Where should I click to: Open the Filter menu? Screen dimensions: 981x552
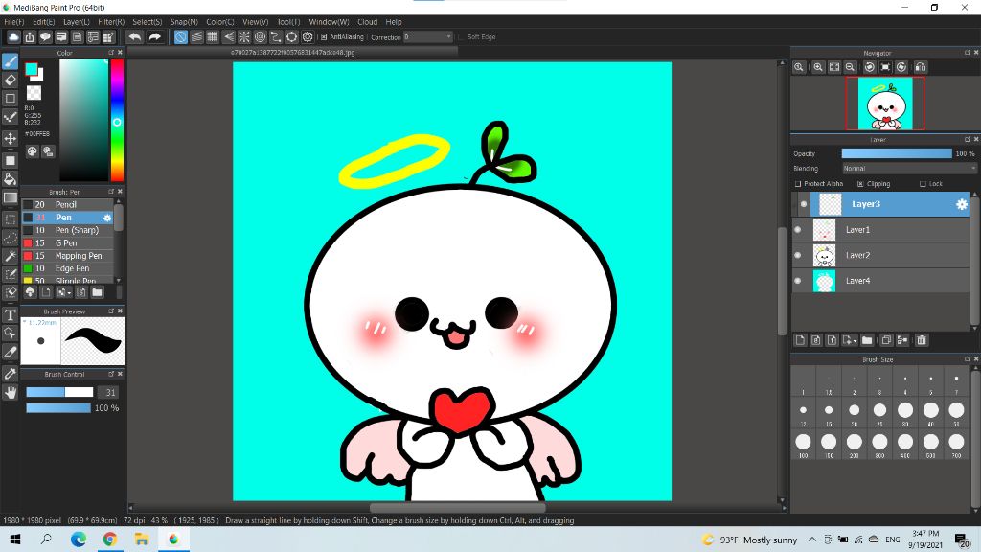coord(111,22)
